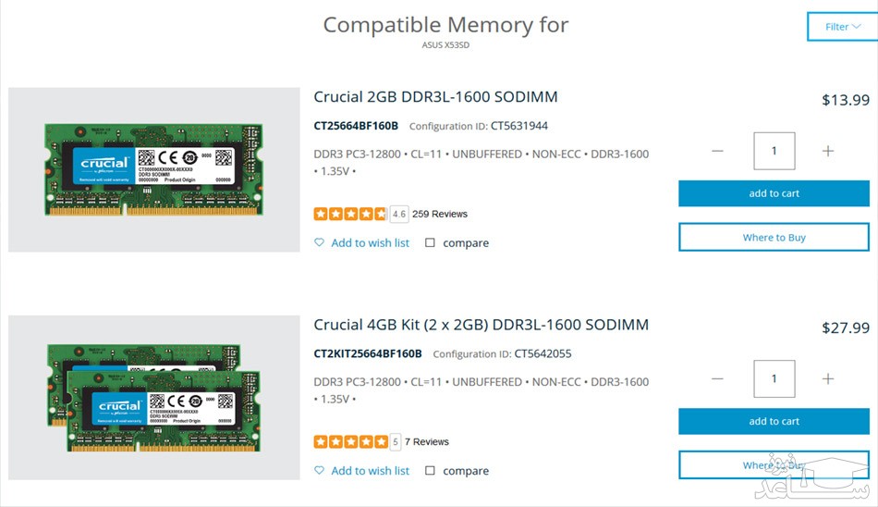Image resolution: width=878 pixels, height=507 pixels.
Task: Click Where to Buy for the 2GB module
Action: click(x=774, y=238)
